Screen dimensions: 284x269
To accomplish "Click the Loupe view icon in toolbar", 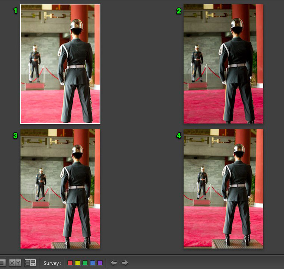I will tap(2, 263).
